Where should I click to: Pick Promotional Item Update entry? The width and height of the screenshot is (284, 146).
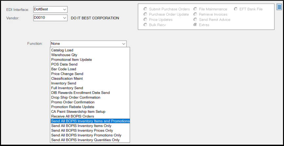pyautogui.click(x=72, y=60)
